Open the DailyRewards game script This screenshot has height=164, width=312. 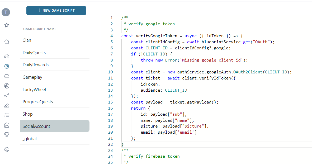coord(55,65)
